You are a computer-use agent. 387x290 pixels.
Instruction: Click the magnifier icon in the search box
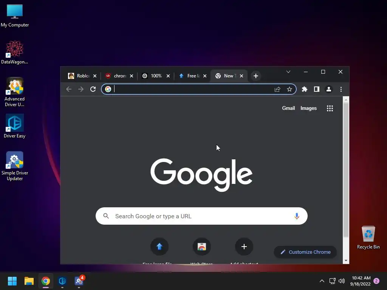106,216
